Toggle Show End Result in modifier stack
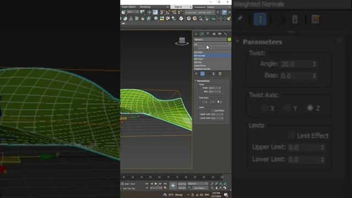The height and width of the screenshot is (198, 352). click(202, 74)
